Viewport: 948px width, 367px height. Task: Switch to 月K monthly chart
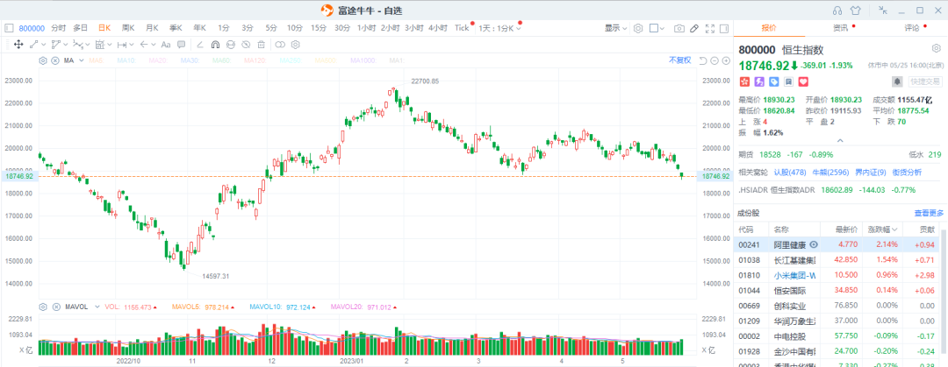tap(151, 28)
